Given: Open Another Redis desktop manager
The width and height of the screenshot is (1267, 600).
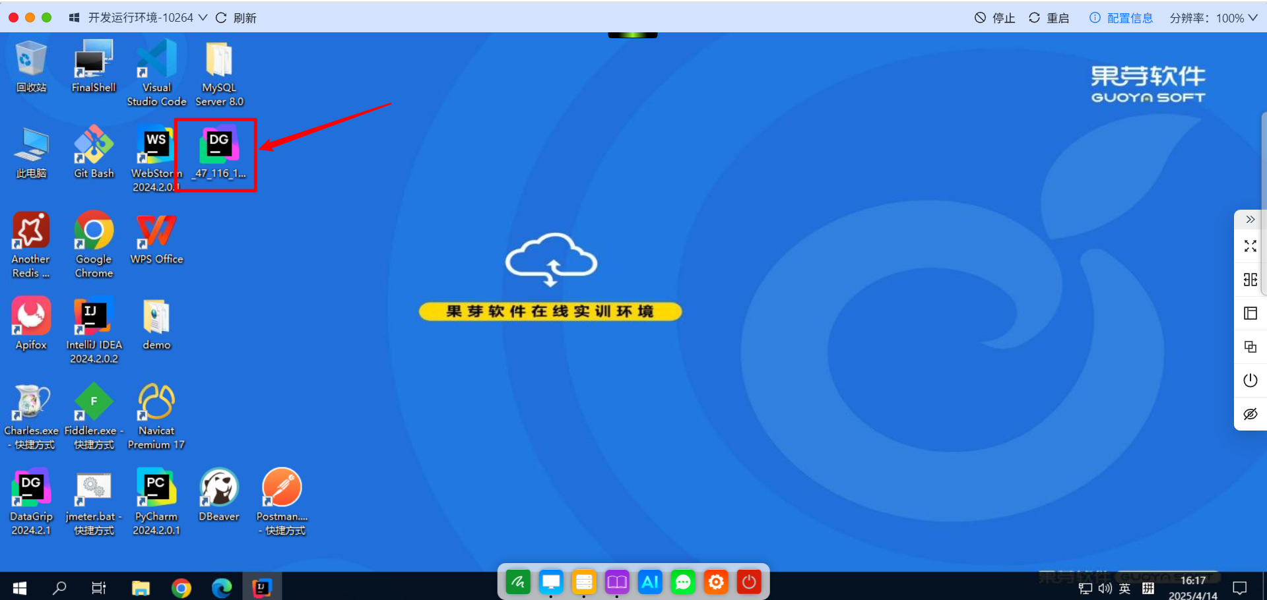Looking at the screenshot, I should click(31, 245).
